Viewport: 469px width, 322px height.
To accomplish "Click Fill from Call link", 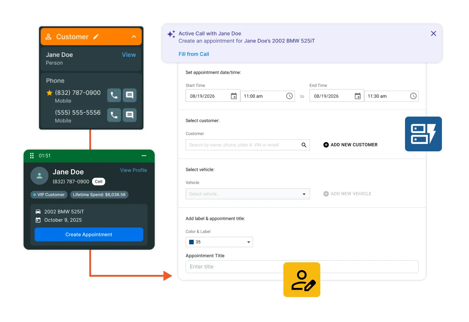I will [194, 54].
